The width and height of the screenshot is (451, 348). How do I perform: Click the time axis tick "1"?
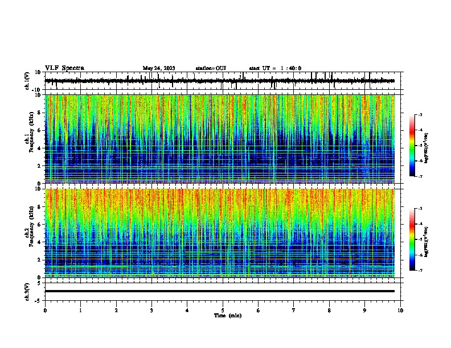click(80, 310)
